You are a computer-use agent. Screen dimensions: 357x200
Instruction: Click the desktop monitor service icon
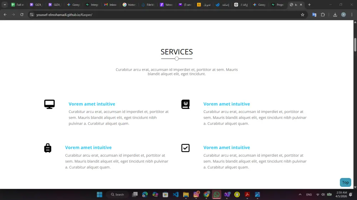pos(49,104)
